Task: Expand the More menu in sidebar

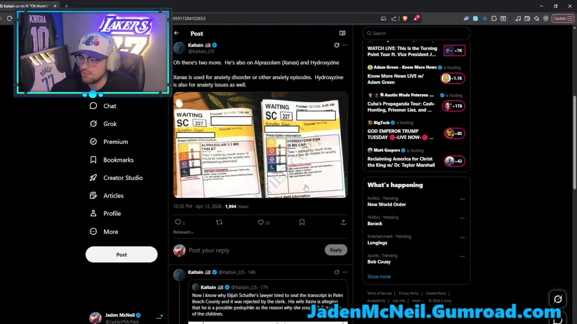Action: coord(104,232)
